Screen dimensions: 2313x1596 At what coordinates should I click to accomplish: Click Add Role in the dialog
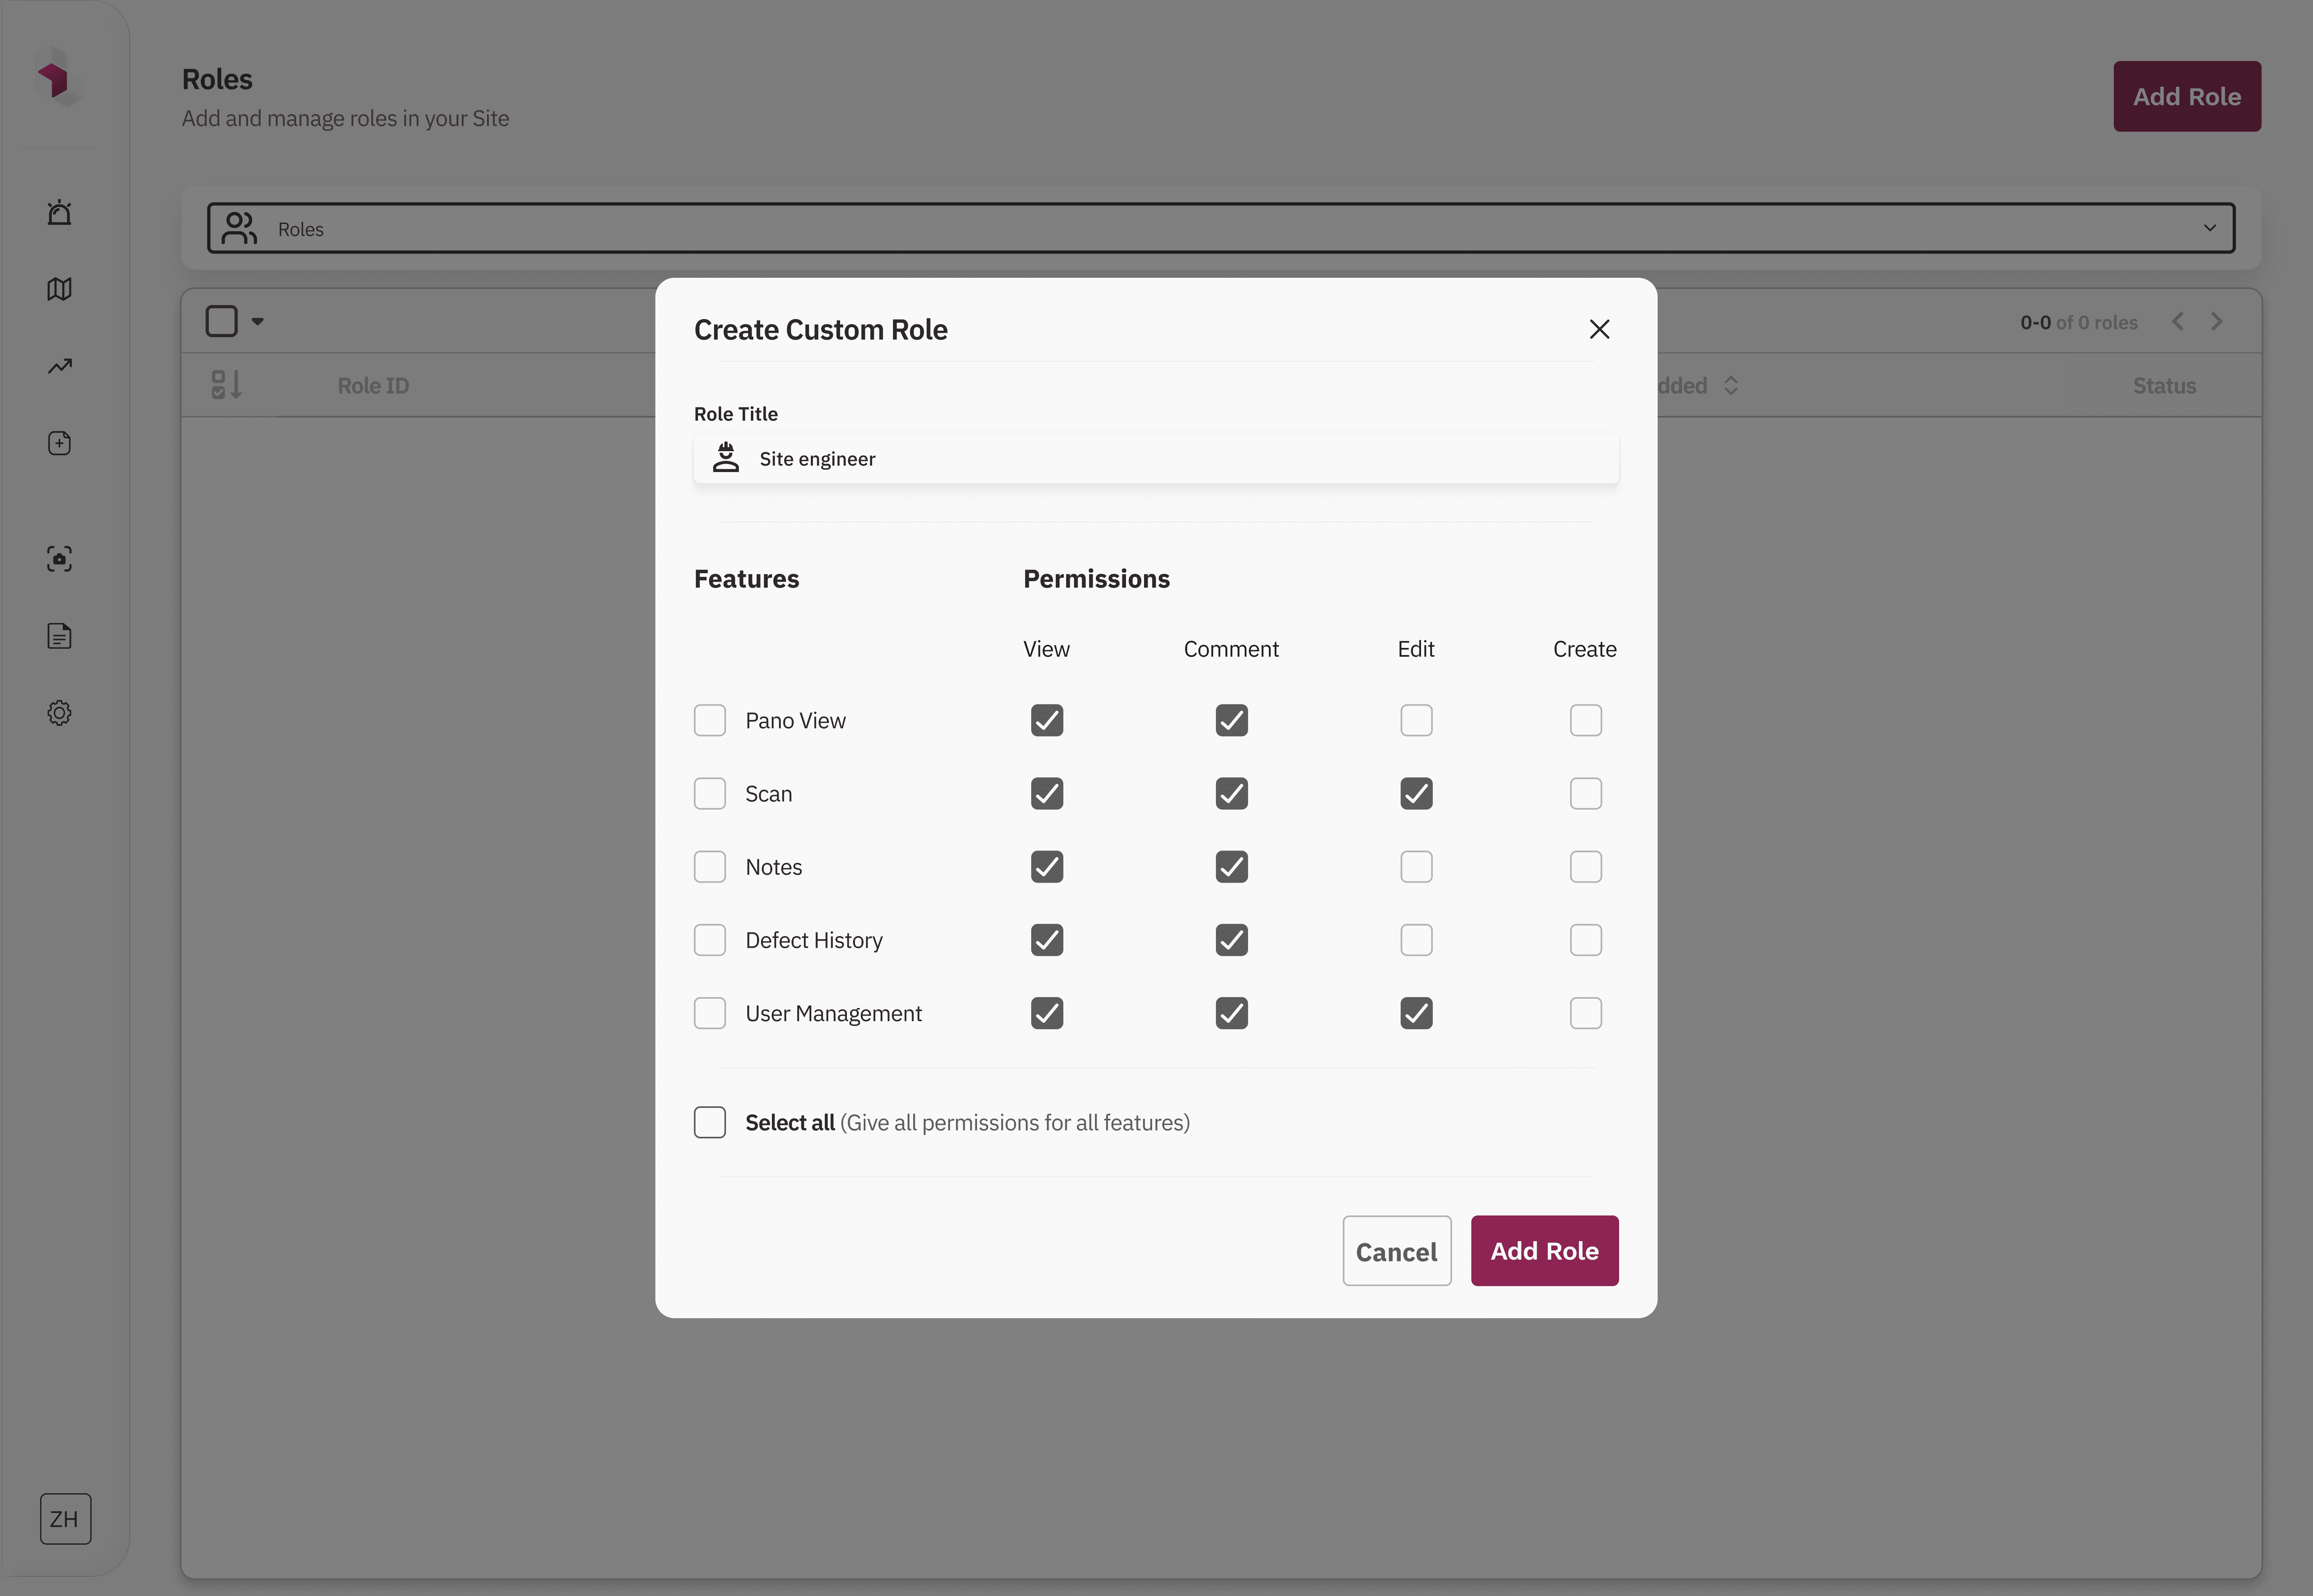pos(1544,1251)
